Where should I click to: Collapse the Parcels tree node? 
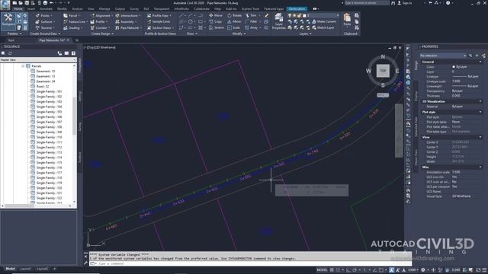click(23, 66)
